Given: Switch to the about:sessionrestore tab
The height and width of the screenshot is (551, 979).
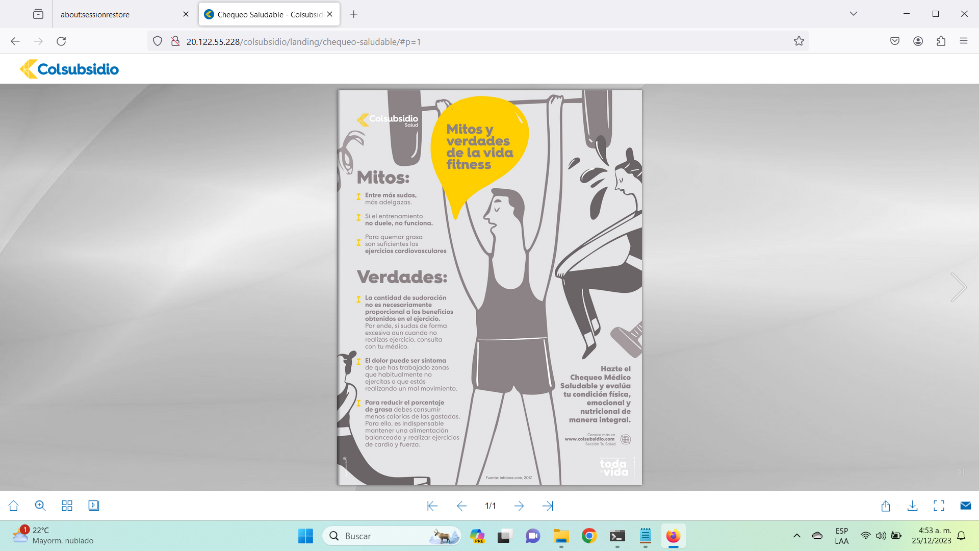Looking at the screenshot, I should [x=117, y=14].
